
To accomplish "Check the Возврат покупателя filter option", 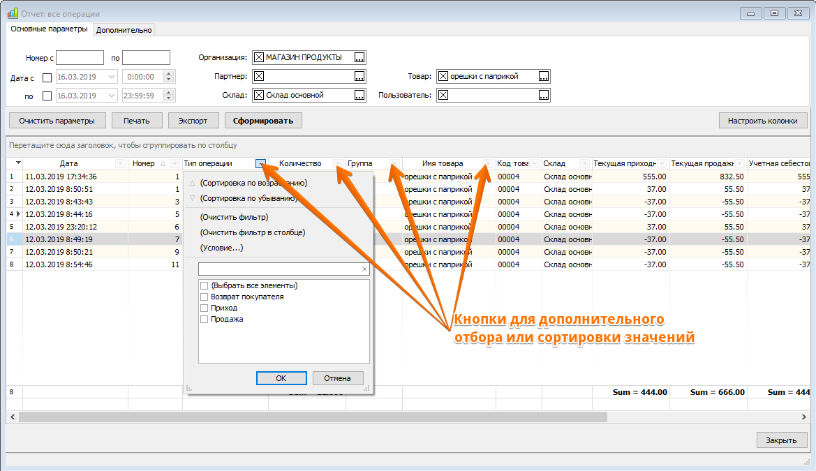I will point(204,297).
